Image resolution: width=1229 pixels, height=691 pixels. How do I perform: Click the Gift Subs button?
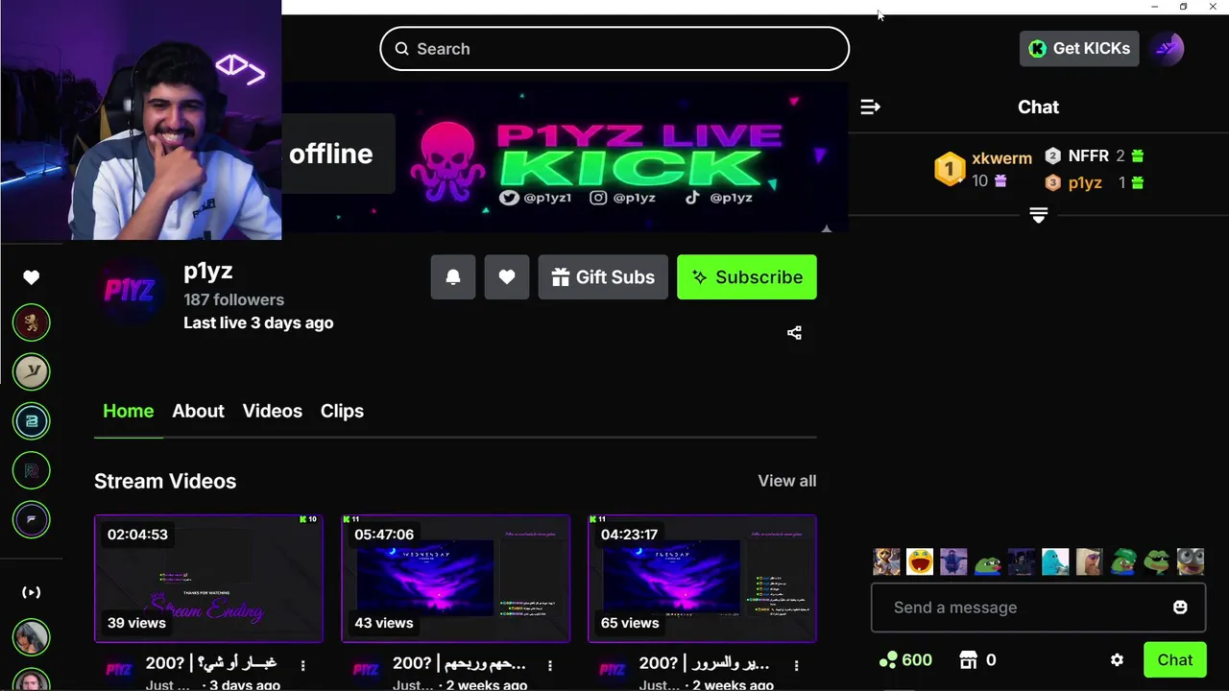pos(603,277)
